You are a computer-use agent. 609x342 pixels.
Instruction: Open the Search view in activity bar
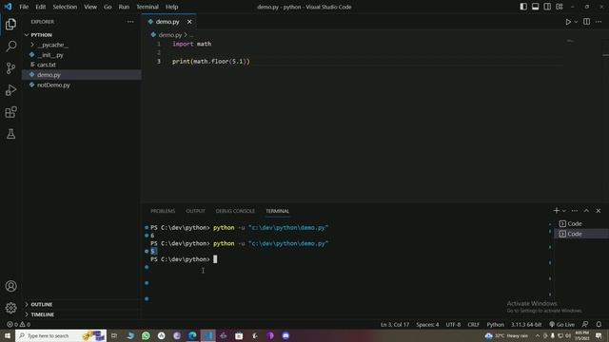point(10,47)
